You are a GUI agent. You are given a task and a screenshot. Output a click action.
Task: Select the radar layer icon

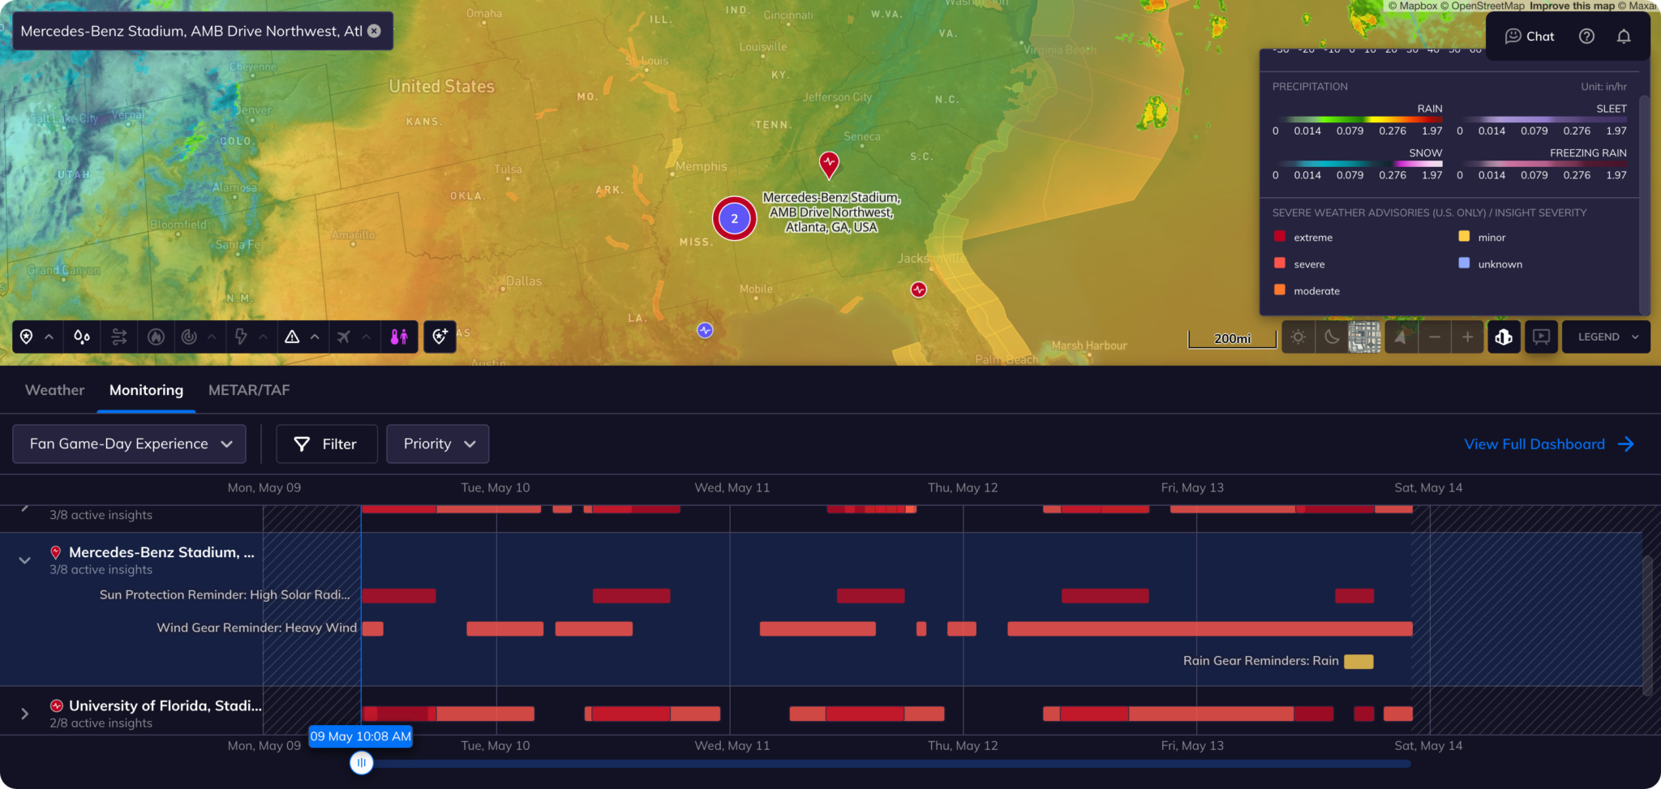[x=189, y=337]
